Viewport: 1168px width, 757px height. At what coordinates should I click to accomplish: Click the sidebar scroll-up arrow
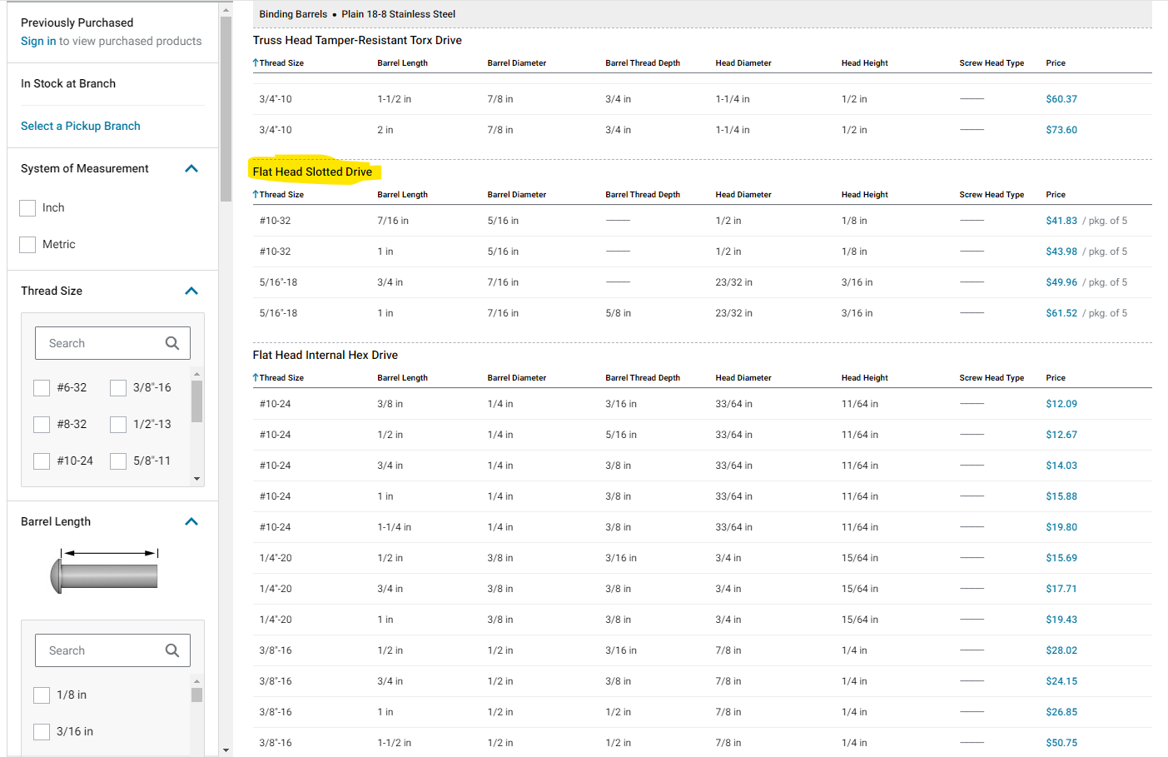pyautogui.click(x=226, y=10)
